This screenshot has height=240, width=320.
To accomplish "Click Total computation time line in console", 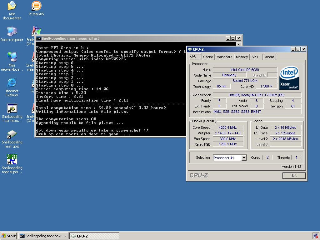I will click(x=101, y=108).
